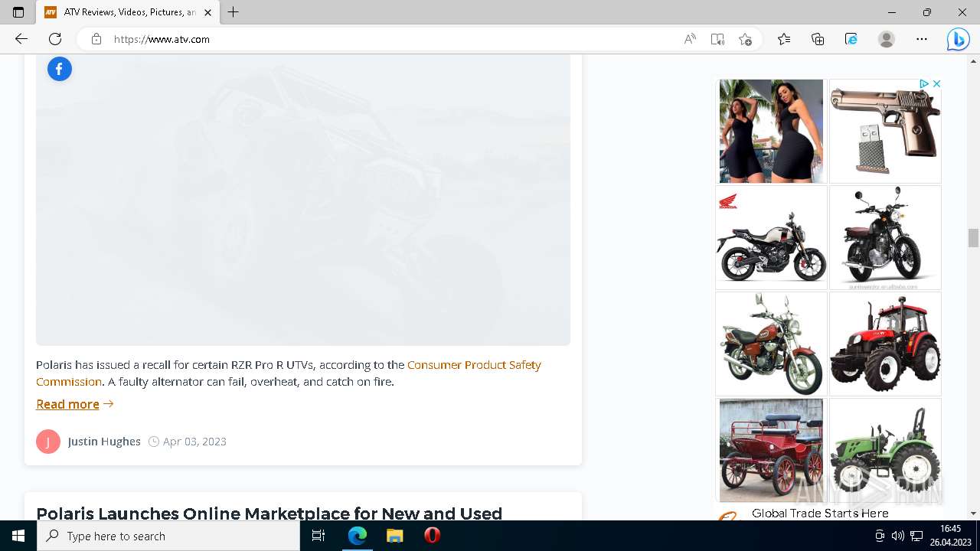The height and width of the screenshot is (551, 980).
Task: Open Polaris Launches Online Marketplace article
Action: point(269,513)
